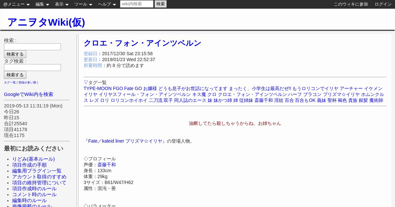Image resolution: width=395 pixels, height=207 pixels.
Task: Select the 合計25540 counter text
Action: coord(15,124)
